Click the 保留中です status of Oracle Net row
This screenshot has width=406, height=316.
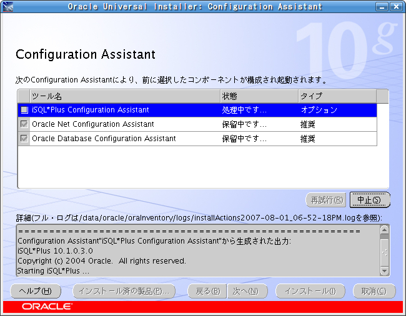point(244,124)
